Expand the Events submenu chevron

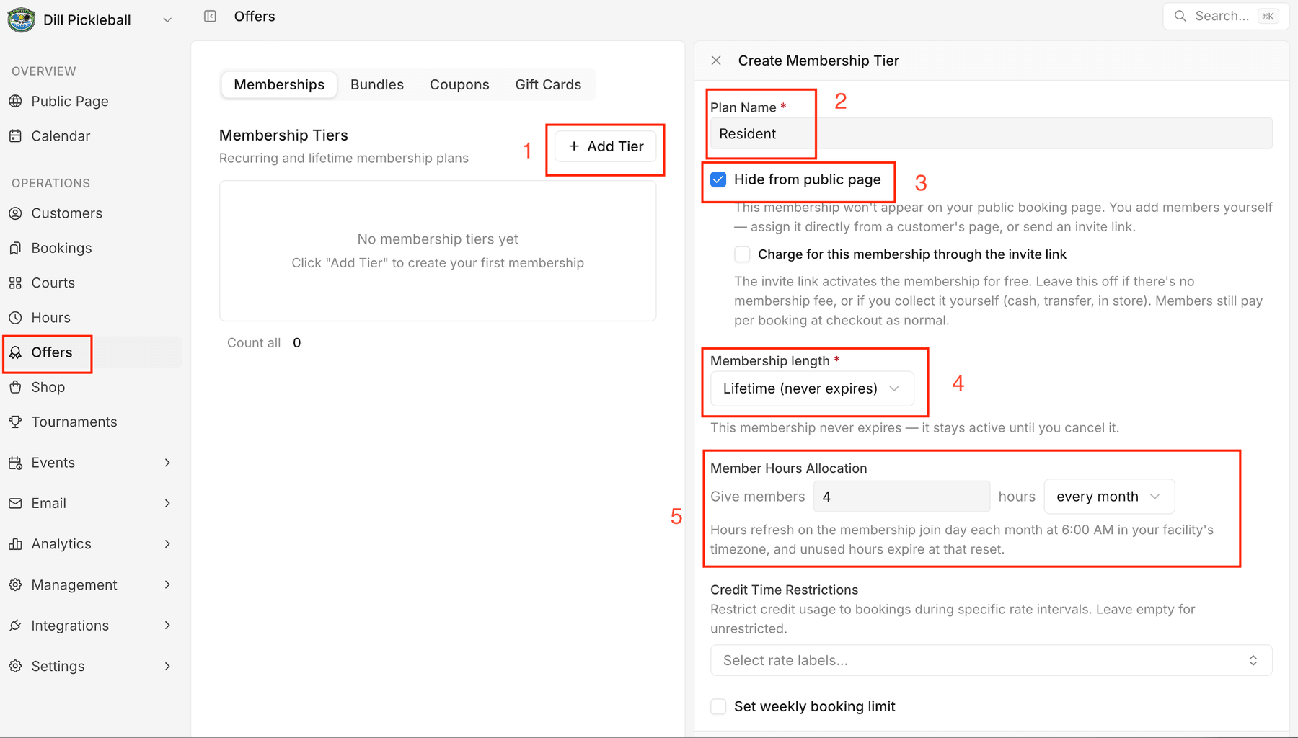coord(167,463)
